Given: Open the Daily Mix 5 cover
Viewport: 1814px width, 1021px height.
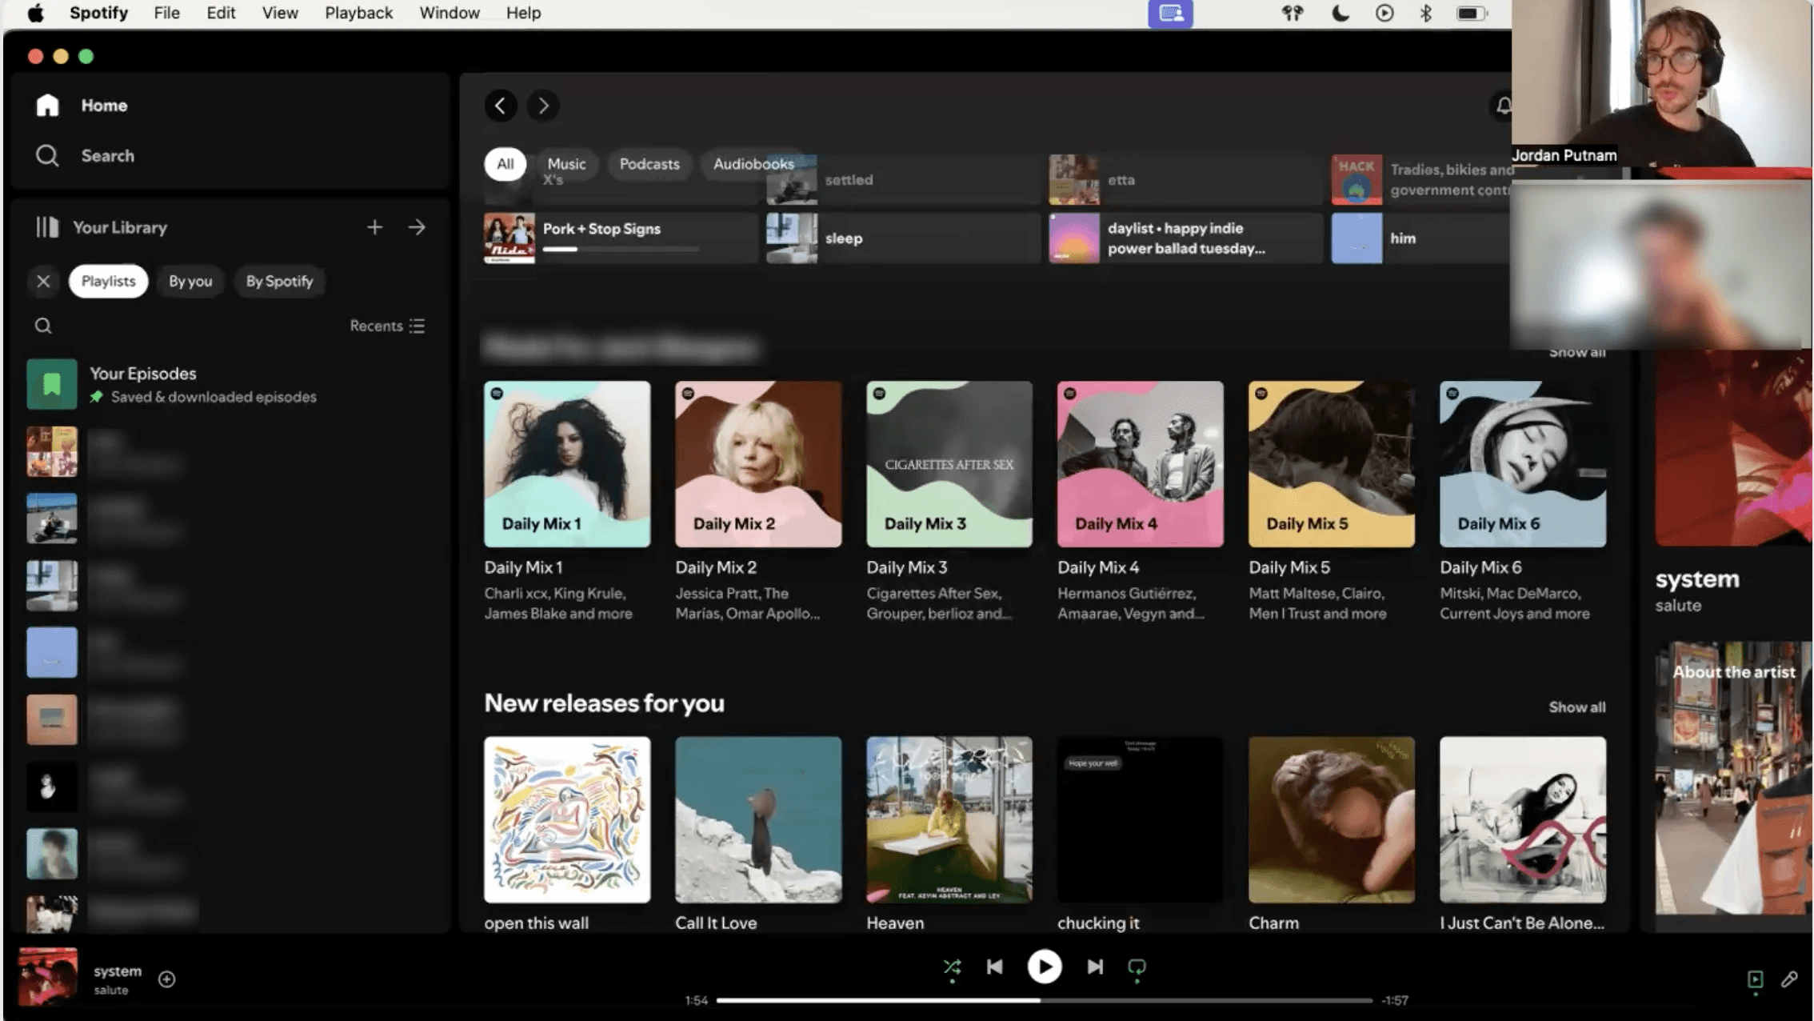Looking at the screenshot, I should click(x=1332, y=464).
